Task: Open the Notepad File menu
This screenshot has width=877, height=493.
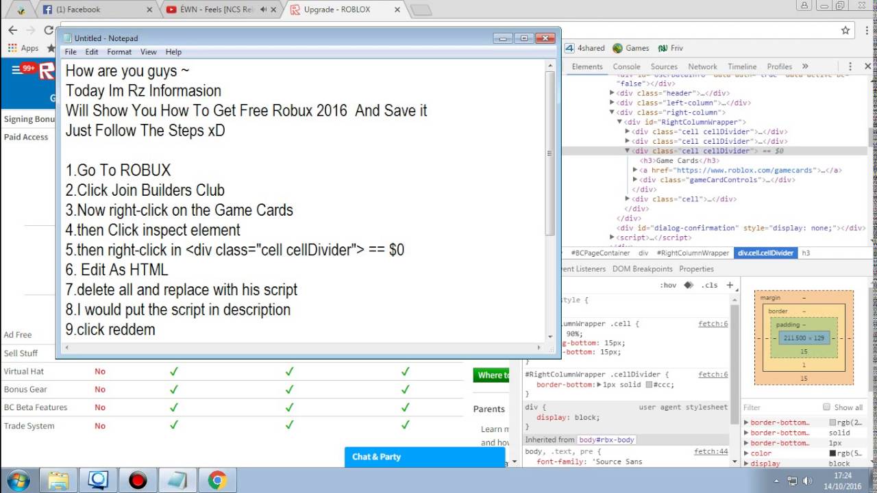Action: pos(71,52)
